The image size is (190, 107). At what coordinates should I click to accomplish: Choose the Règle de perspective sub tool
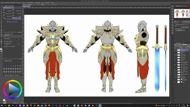[8, 18]
